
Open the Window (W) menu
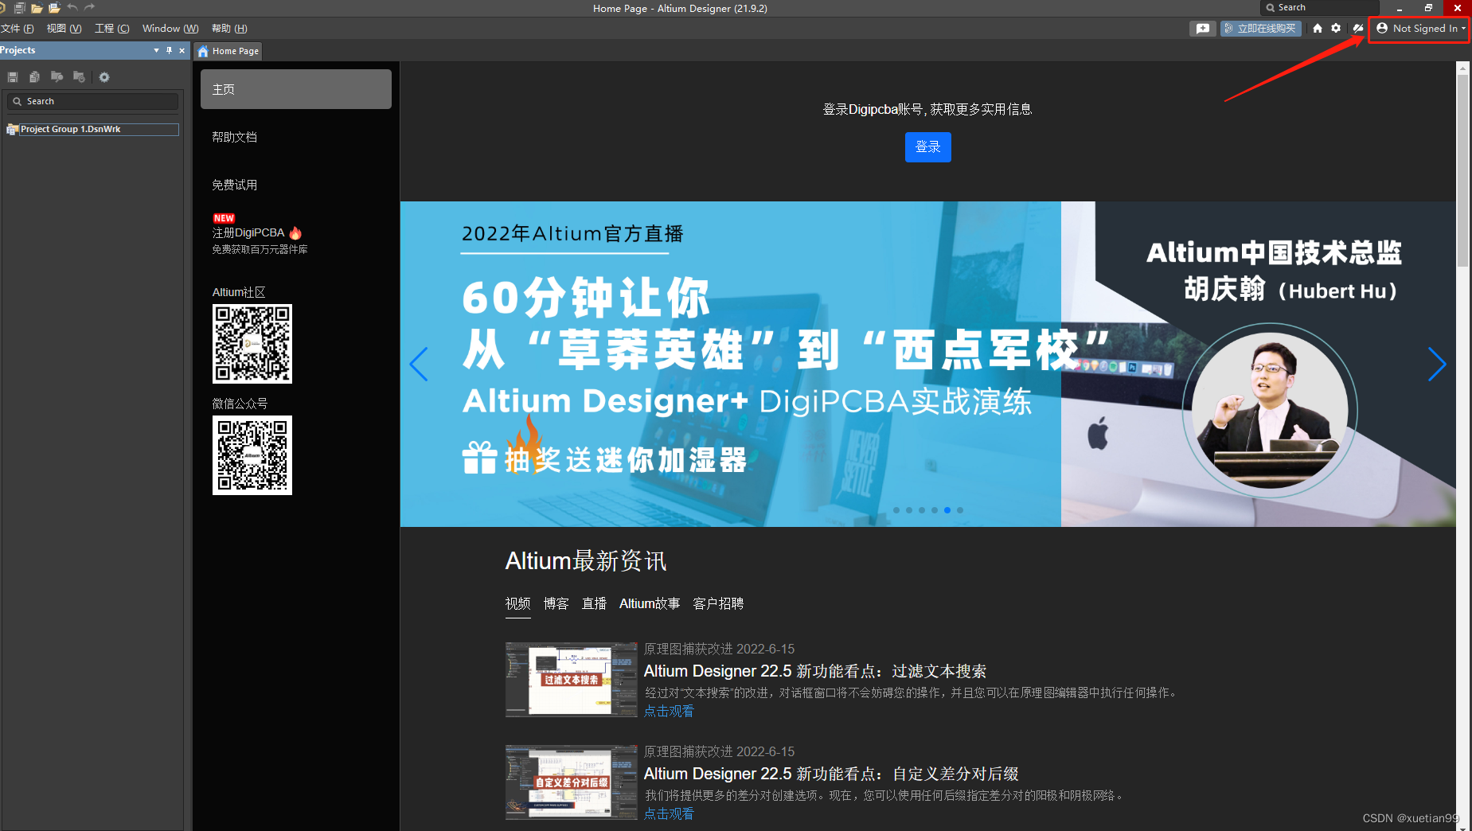click(x=170, y=29)
